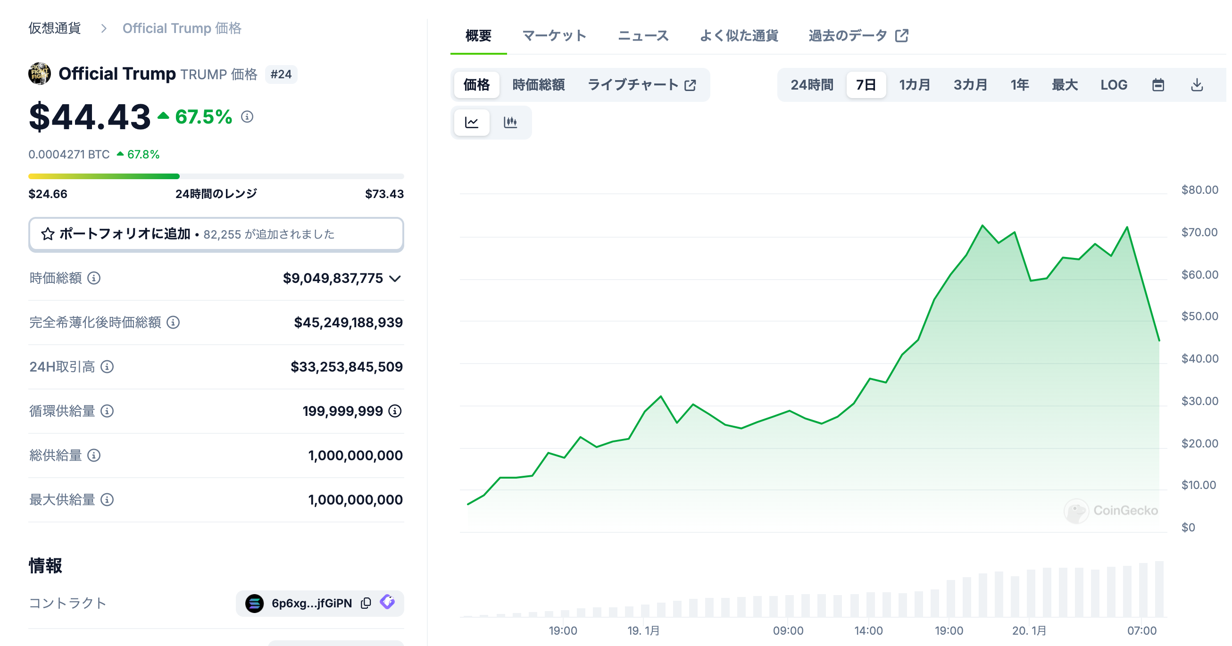Image resolution: width=1232 pixels, height=646 pixels.
Task: Open the 概要 overview tab
Action: [478, 35]
